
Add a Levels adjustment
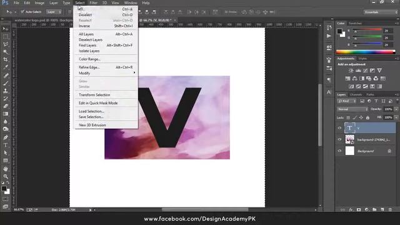tap(358, 71)
